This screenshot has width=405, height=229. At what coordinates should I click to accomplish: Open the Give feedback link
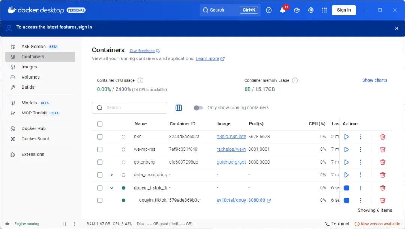pos(144,51)
